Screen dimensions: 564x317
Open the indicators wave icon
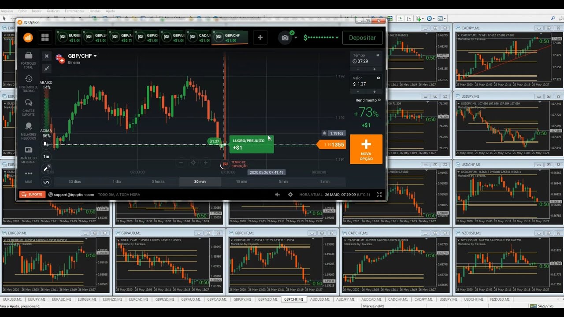pos(46,181)
